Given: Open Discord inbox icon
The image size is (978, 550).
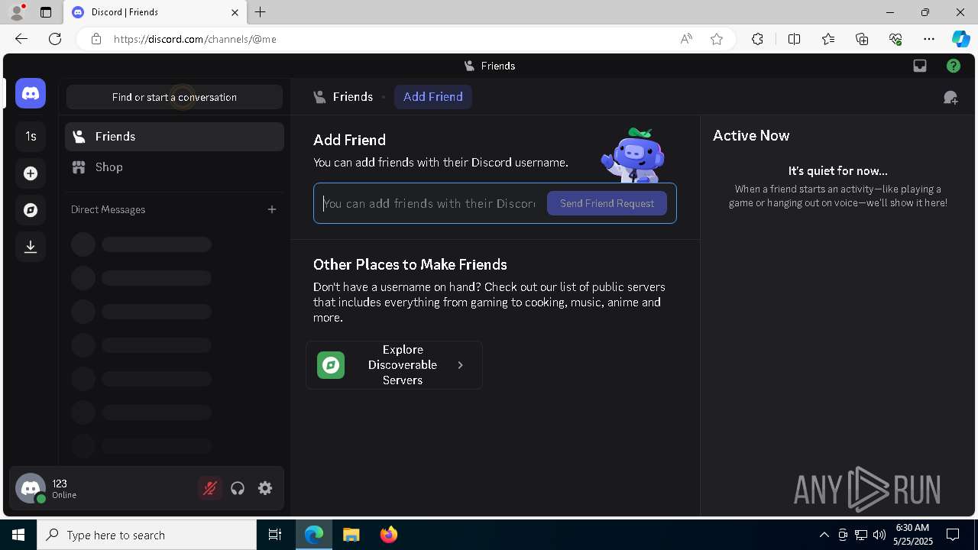Looking at the screenshot, I should tap(920, 66).
